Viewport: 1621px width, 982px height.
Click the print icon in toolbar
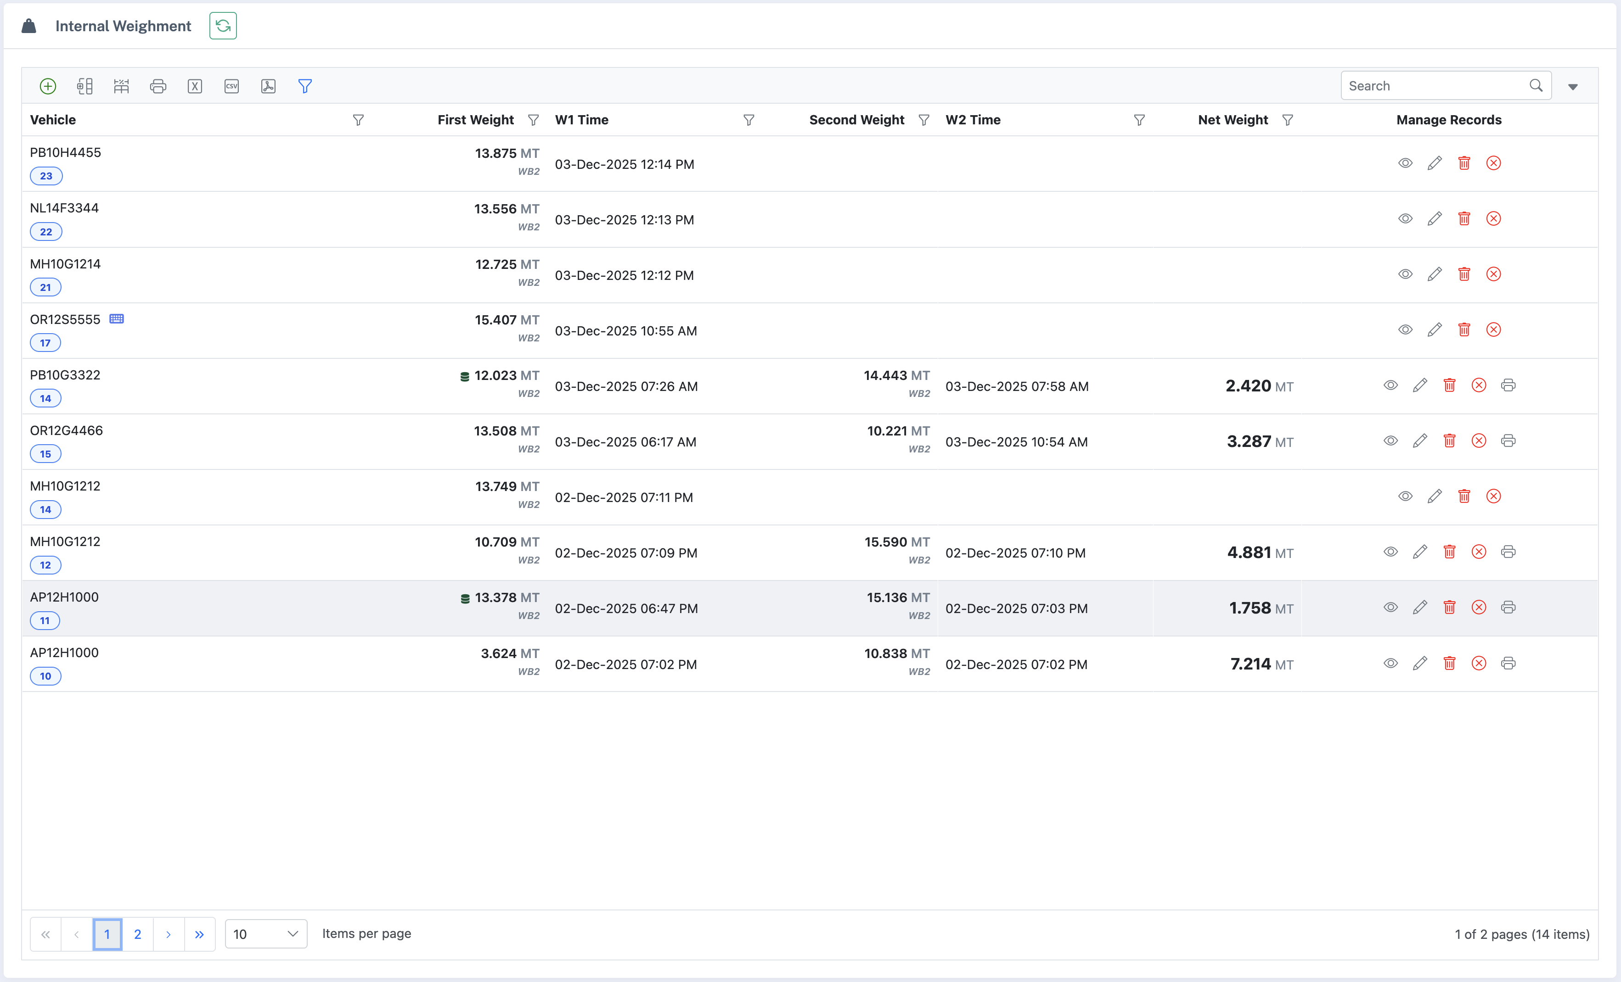tap(158, 86)
